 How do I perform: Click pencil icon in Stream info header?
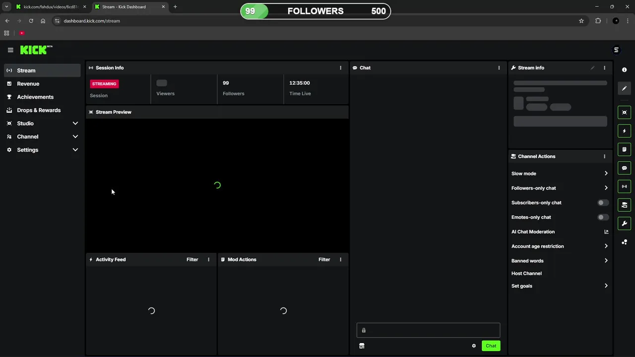tap(592, 68)
